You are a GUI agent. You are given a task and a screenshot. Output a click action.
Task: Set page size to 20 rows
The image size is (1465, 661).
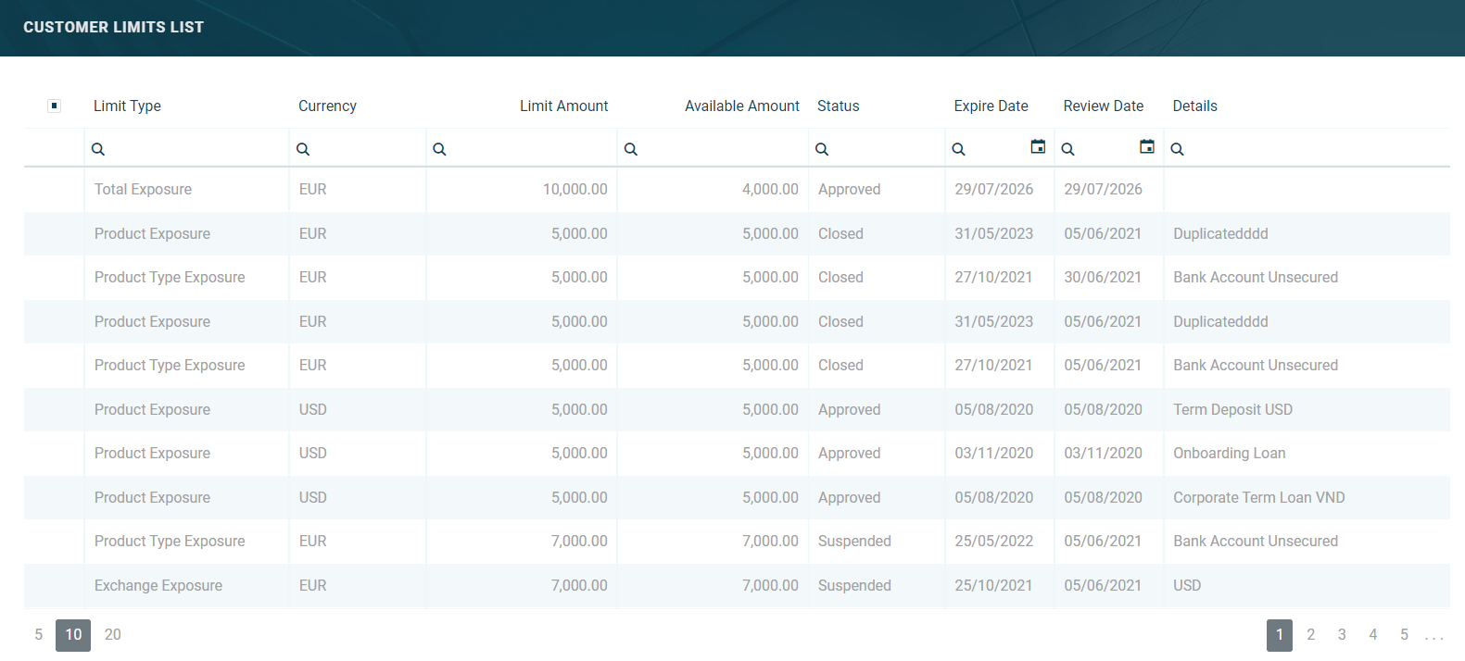113,635
